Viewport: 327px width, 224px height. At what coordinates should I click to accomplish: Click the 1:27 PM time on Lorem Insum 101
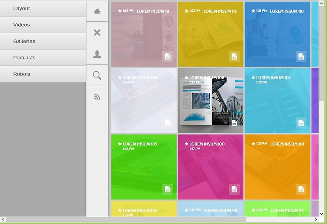tap(262, 143)
